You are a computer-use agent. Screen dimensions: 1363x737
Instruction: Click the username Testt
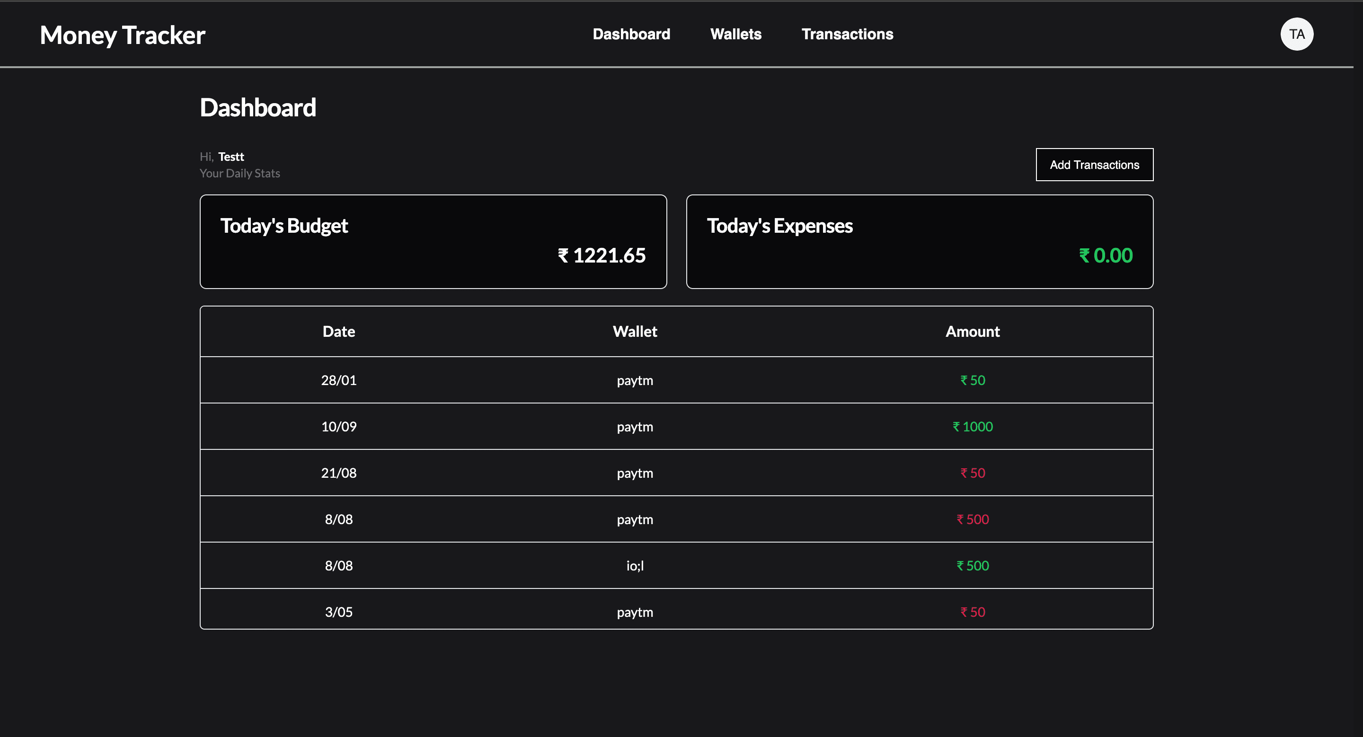[231, 156]
